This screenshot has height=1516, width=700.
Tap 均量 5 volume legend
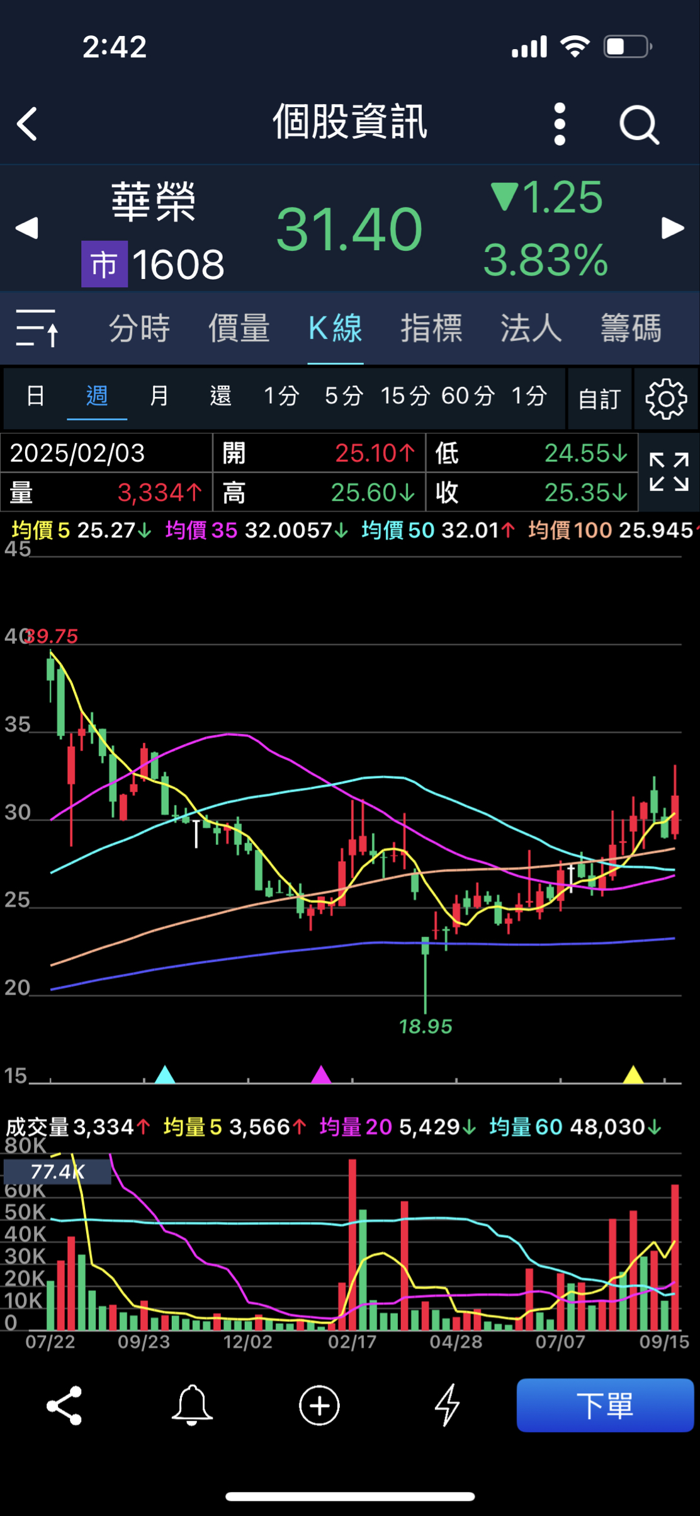pos(235,1127)
